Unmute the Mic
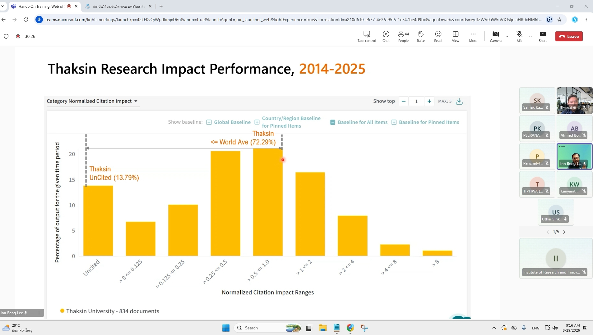 pyautogui.click(x=519, y=36)
